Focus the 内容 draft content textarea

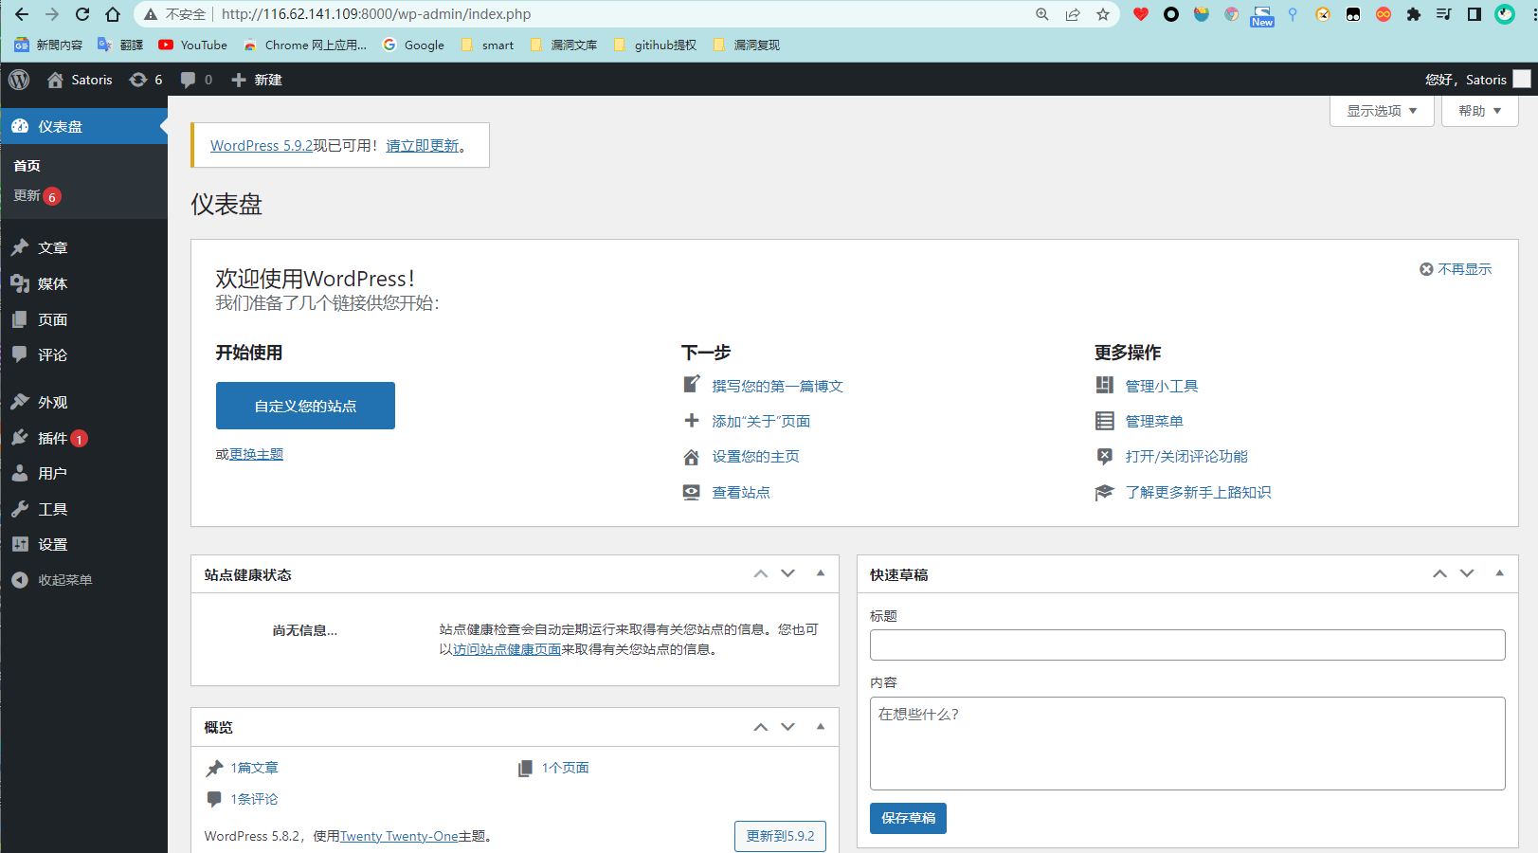[x=1187, y=743]
